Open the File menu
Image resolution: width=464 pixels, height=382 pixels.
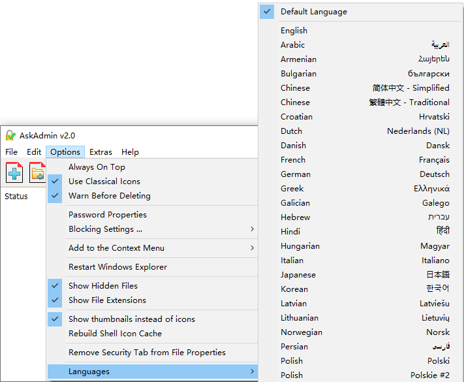point(11,152)
